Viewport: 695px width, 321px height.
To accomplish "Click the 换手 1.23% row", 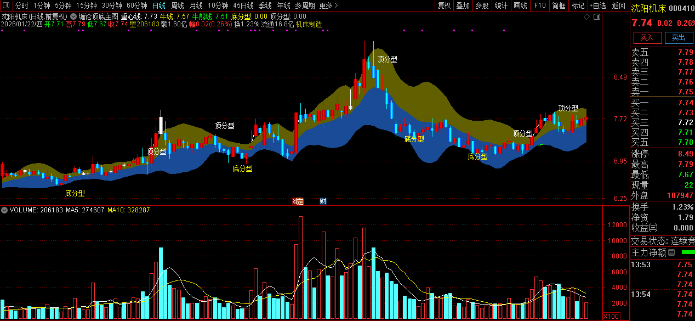I will [662, 207].
